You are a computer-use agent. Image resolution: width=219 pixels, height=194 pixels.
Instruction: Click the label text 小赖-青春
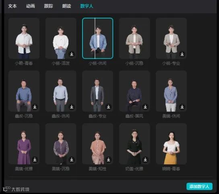coord(24,63)
